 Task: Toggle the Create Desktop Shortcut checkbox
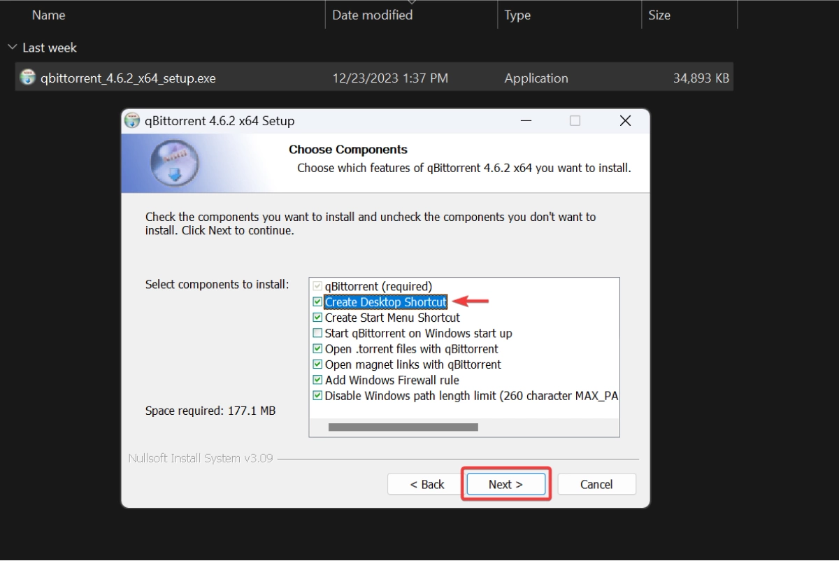tap(318, 302)
